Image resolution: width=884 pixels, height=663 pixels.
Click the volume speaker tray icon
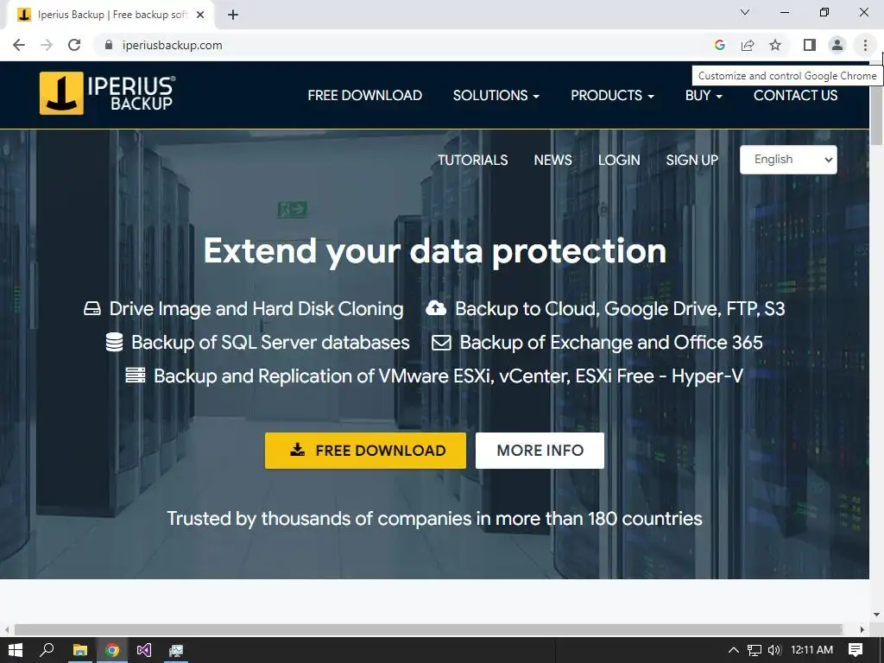tap(774, 650)
